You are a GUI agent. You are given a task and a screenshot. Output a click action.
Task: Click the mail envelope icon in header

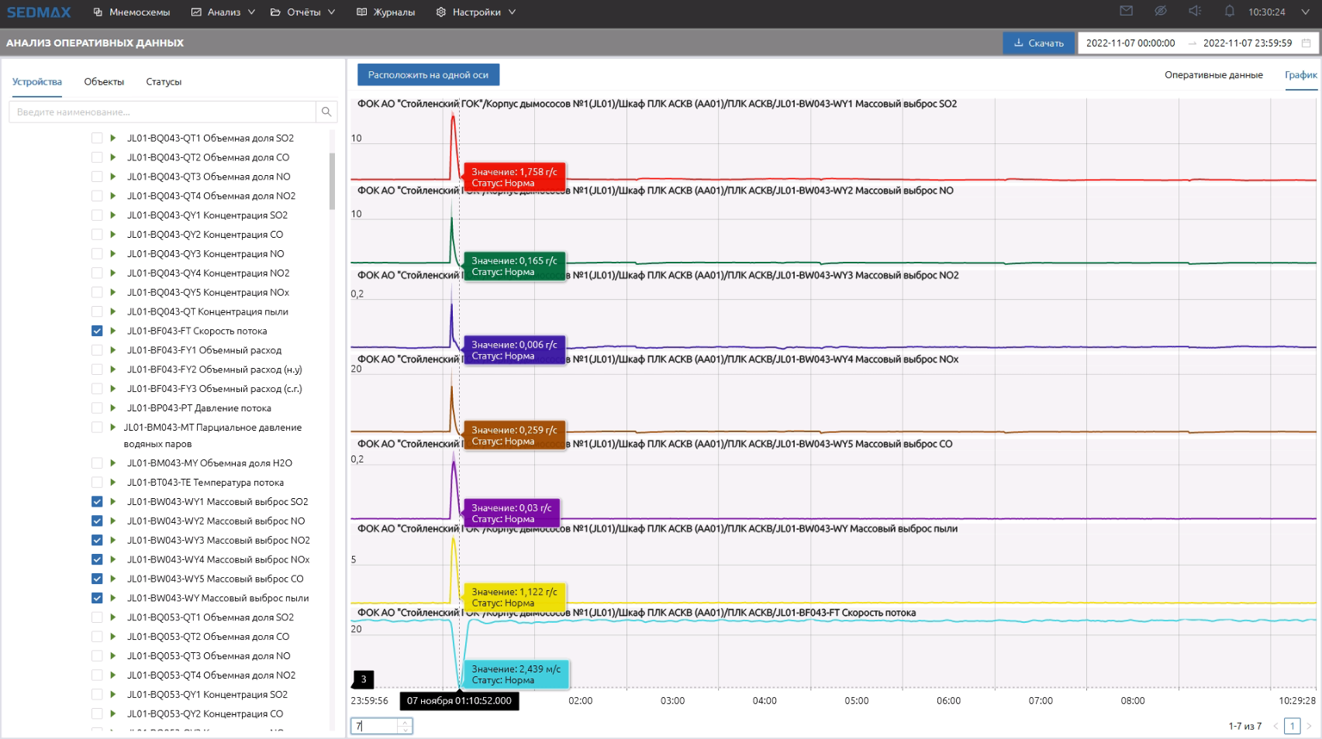click(1126, 11)
